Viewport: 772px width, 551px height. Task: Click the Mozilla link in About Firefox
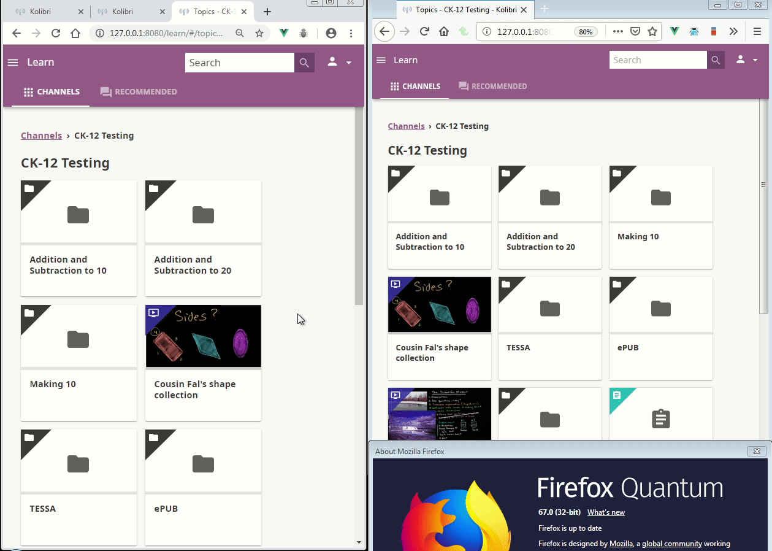tap(621, 544)
